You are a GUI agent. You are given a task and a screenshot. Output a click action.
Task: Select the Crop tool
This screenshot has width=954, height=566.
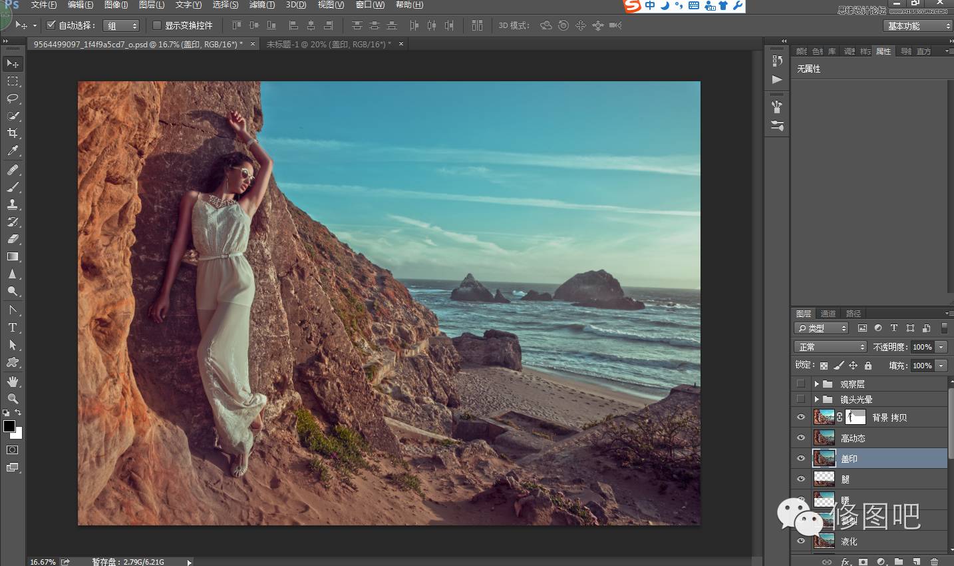click(13, 133)
